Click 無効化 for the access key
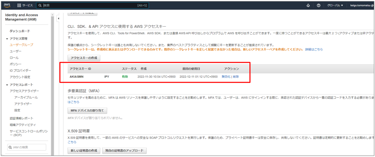This screenshot has width=375, height=157. pyautogui.click(x=226, y=76)
